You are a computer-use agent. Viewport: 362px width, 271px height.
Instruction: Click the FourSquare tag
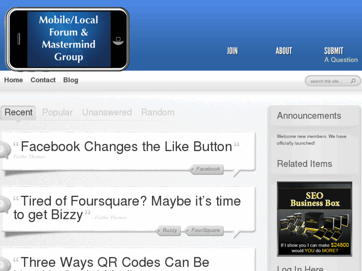click(204, 230)
